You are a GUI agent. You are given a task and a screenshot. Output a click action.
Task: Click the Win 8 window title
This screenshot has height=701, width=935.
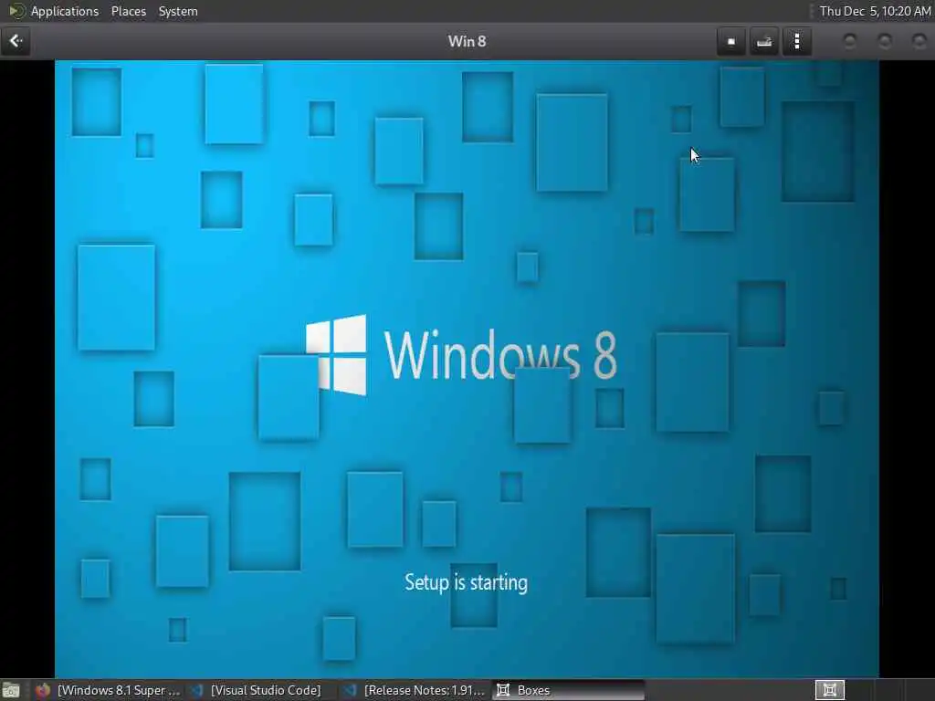point(467,41)
